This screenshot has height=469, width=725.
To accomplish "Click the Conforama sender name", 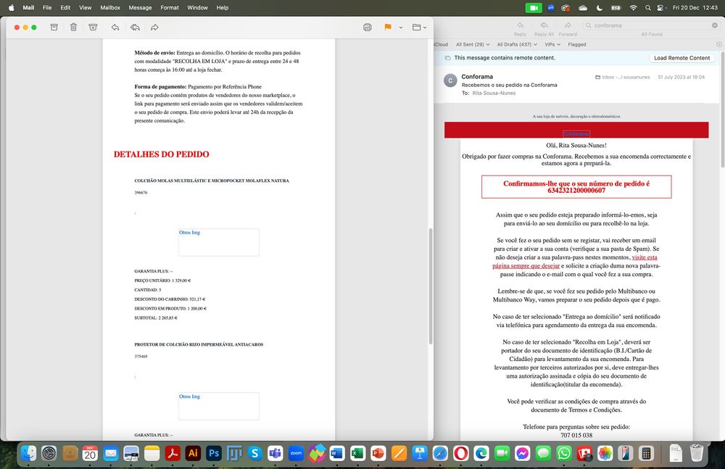I will 477,76.
